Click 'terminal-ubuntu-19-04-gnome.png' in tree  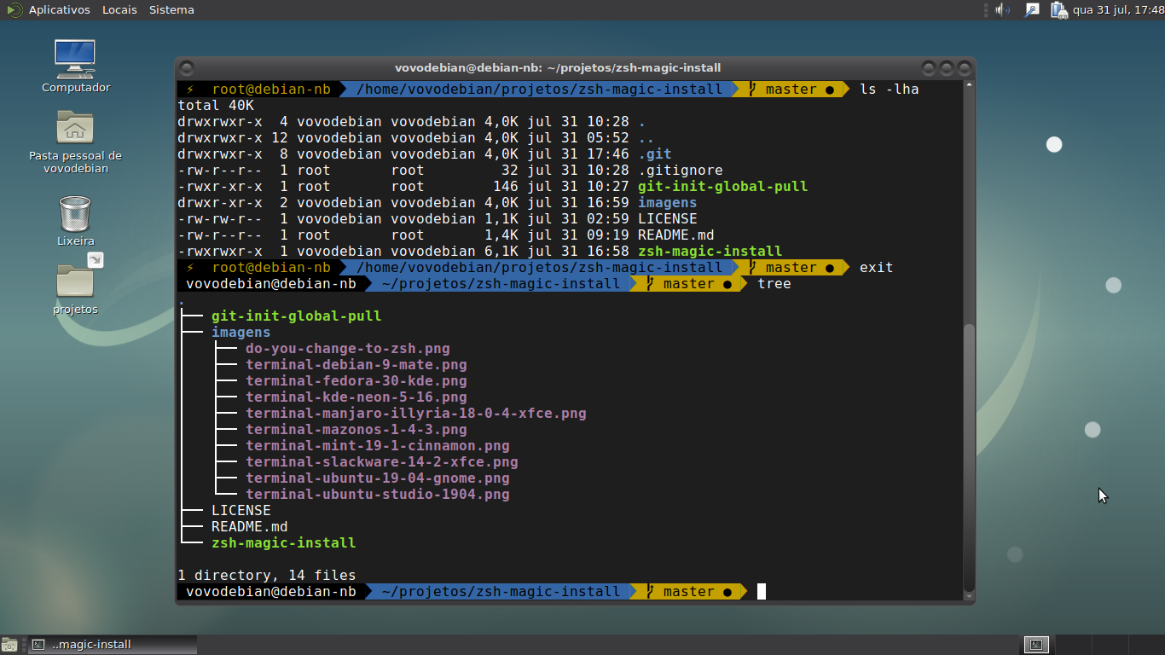pos(378,478)
